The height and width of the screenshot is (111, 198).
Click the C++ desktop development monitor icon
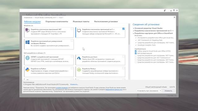tap(79, 30)
